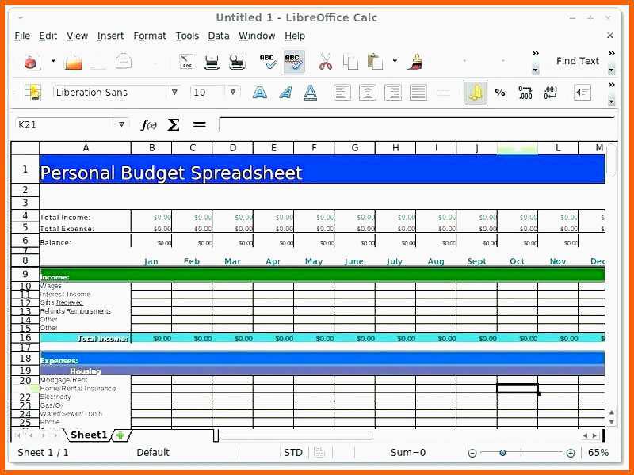Zoom in with the plus icon
Viewport: 634px width, 475px height.
571,453
